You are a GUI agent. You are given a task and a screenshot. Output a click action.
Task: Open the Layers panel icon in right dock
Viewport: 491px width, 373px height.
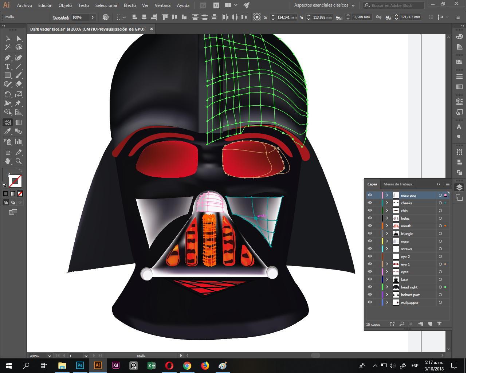coord(459,187)
